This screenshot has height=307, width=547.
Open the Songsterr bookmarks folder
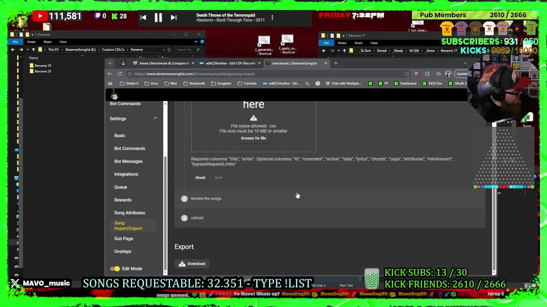(221, 84)
